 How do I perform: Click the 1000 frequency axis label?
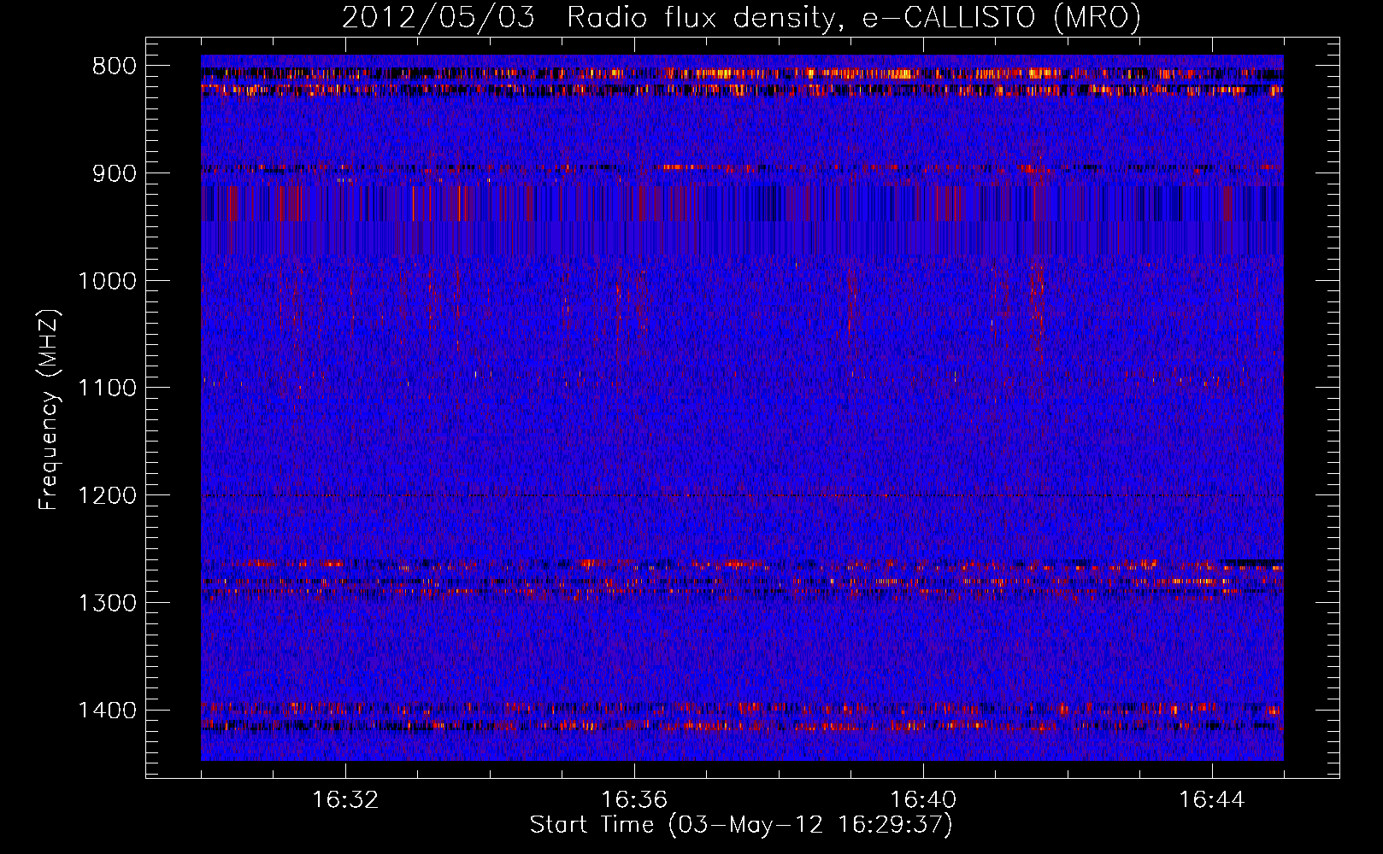tap(107, 281)
